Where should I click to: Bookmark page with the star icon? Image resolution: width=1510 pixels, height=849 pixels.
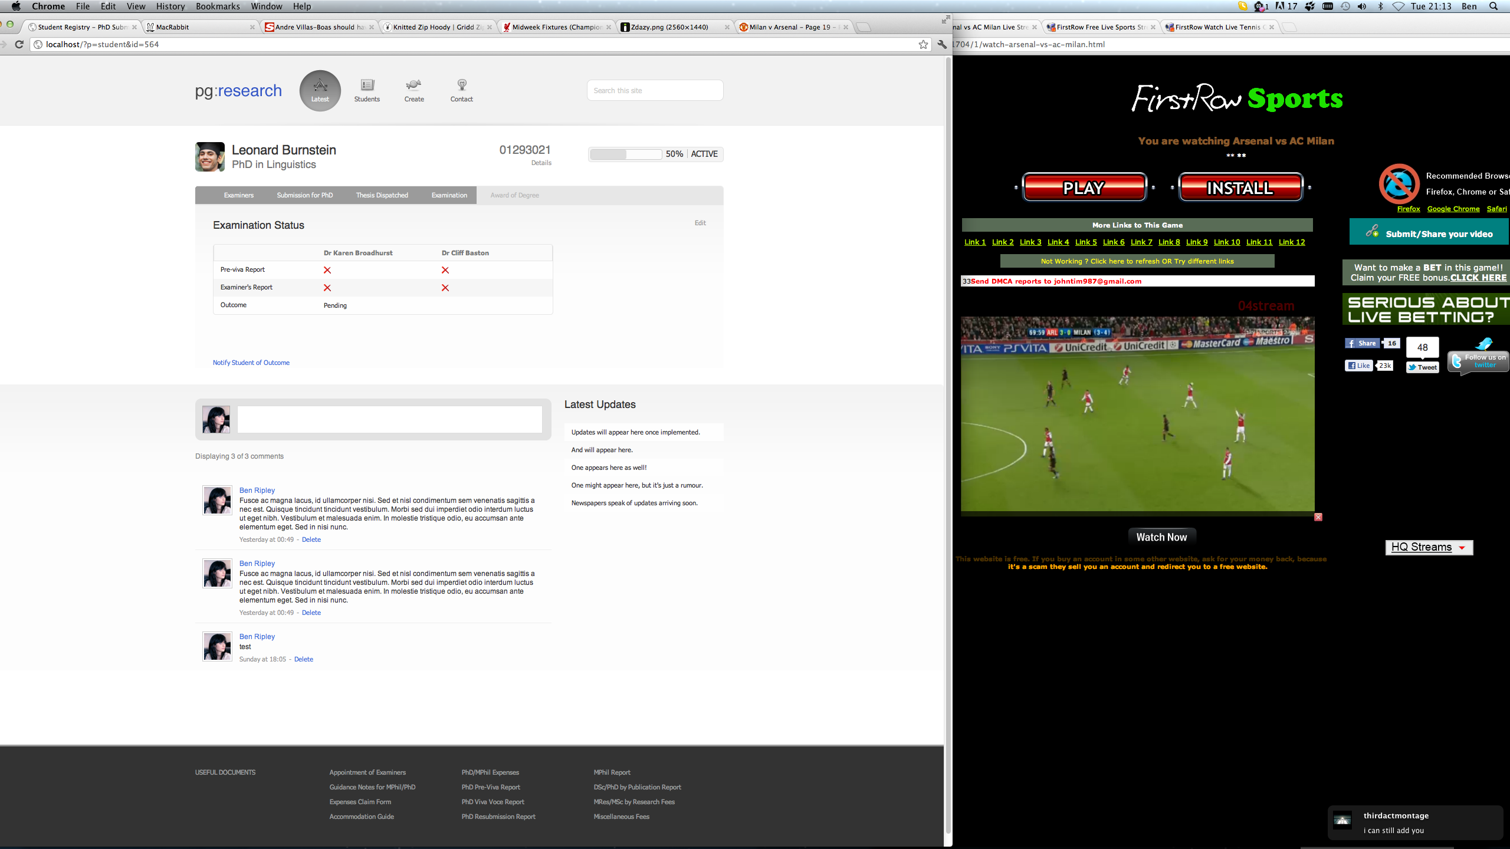tap(923, 44)
